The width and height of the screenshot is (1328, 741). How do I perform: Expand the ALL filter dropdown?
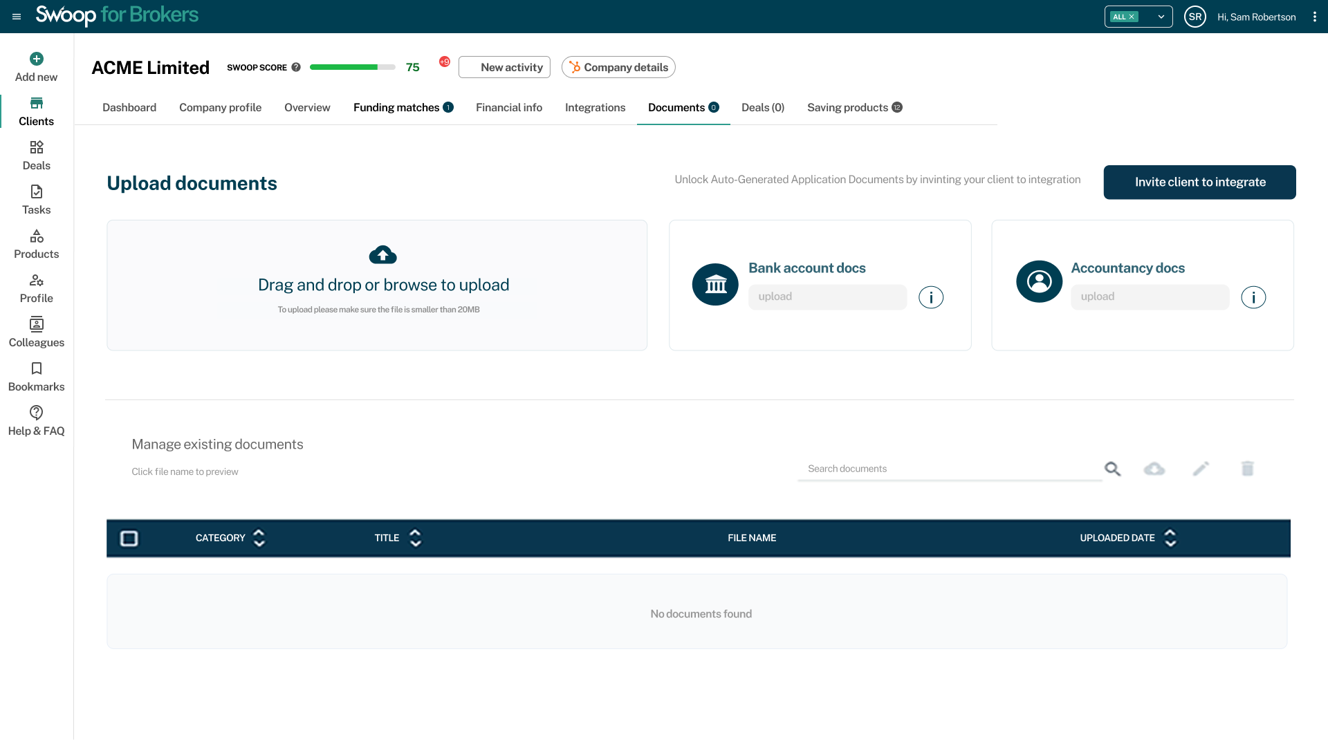click(x=1161, y=17)
